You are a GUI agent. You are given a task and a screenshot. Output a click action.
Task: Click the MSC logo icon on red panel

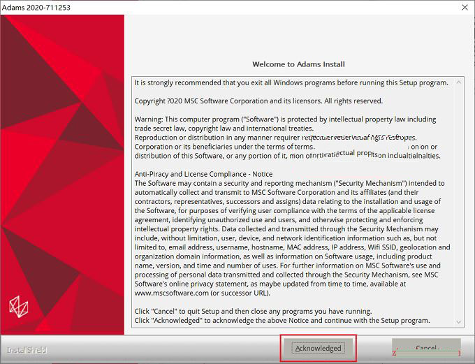coord(19,307)
